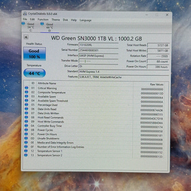Click raw value 0000000000013D
The width and height of the screenshot is (191, 191).
152,93
